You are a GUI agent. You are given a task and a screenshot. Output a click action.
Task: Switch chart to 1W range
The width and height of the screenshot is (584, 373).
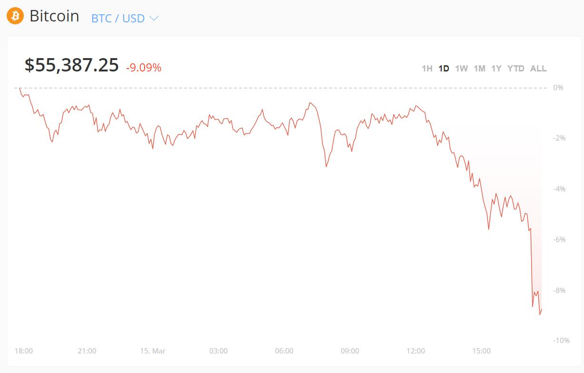tap(461, 69)
